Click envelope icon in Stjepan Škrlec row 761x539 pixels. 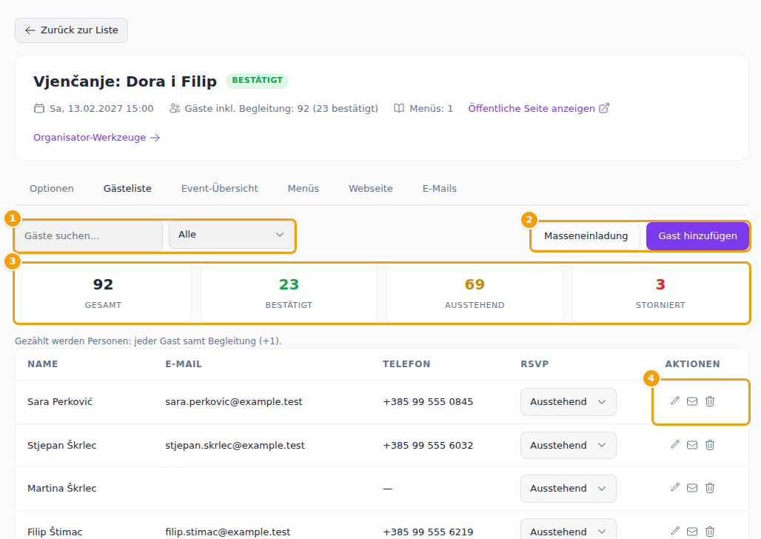pyautogui.click(x=692, y=445)
